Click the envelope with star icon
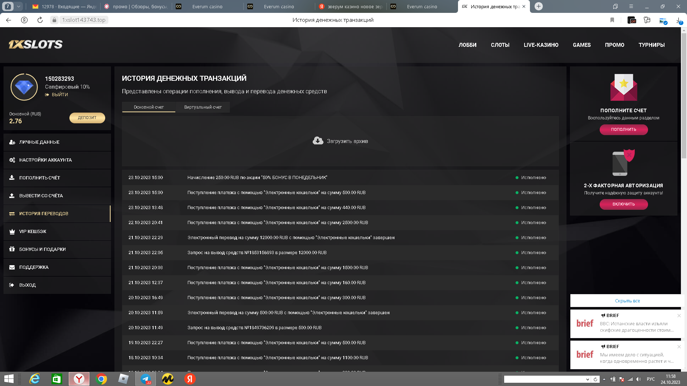This screenshot has height=386, width=687. coord(623,87)
